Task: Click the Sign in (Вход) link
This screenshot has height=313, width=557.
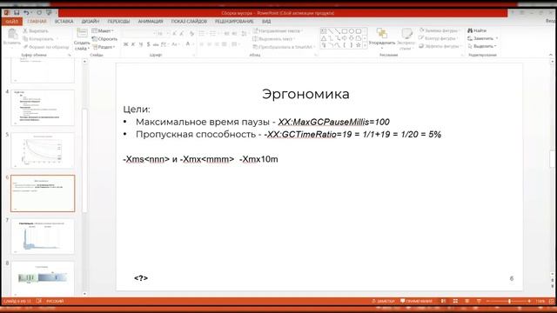Action: point(551,21)
